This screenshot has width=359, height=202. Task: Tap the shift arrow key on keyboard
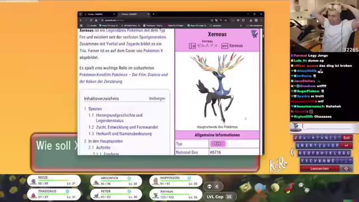tap(346, 168)
